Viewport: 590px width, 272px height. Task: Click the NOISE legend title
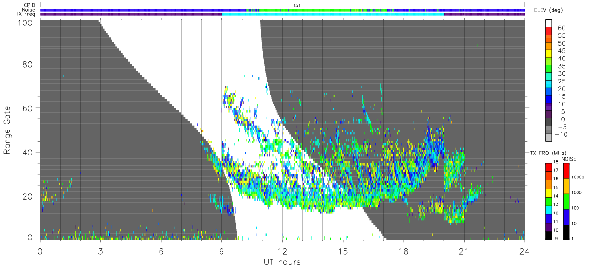(x=569, y=159)
